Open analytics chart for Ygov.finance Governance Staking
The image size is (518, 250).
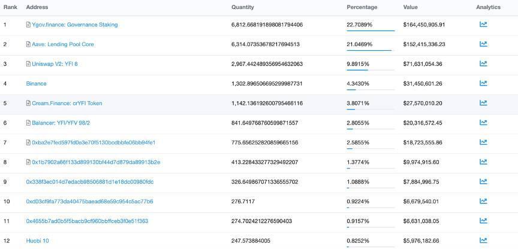(x=483, y=25)
